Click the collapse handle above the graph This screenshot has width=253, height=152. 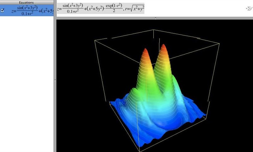pos(155,19)
